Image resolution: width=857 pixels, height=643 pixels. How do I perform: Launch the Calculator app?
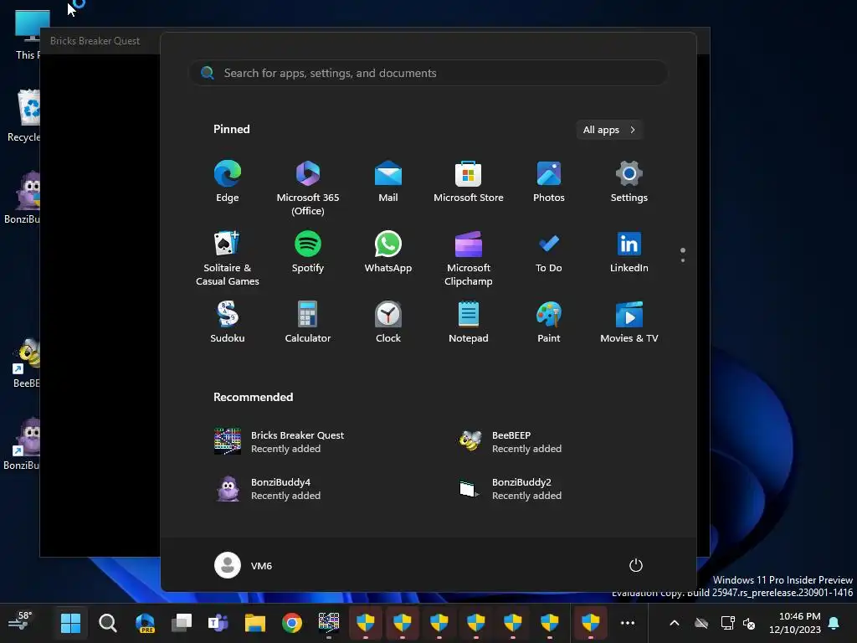point(308,322)
